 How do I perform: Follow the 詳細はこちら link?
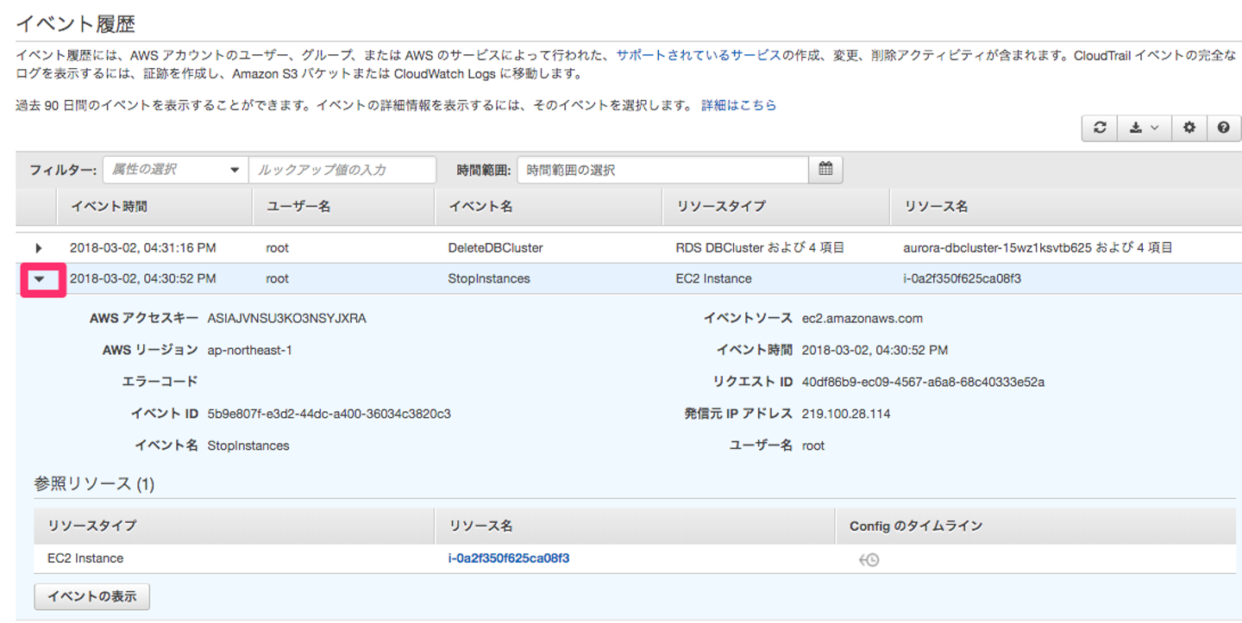tap(738, 105)
